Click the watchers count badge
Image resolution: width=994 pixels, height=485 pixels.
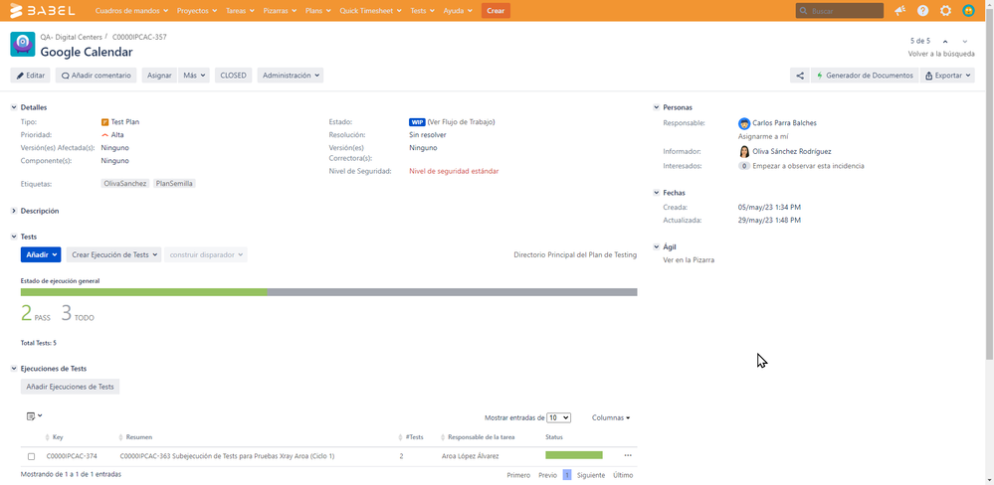click(743, 166)
